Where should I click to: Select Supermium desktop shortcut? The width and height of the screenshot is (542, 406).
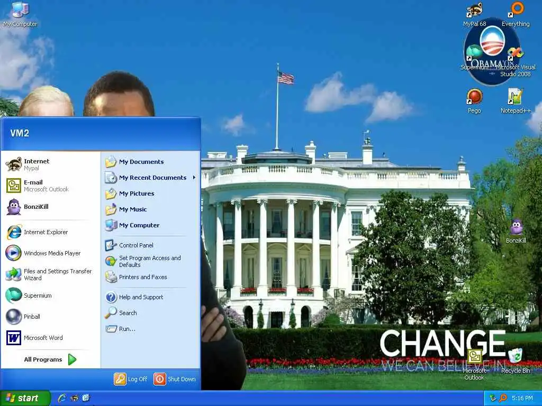(x=474, y=57)
